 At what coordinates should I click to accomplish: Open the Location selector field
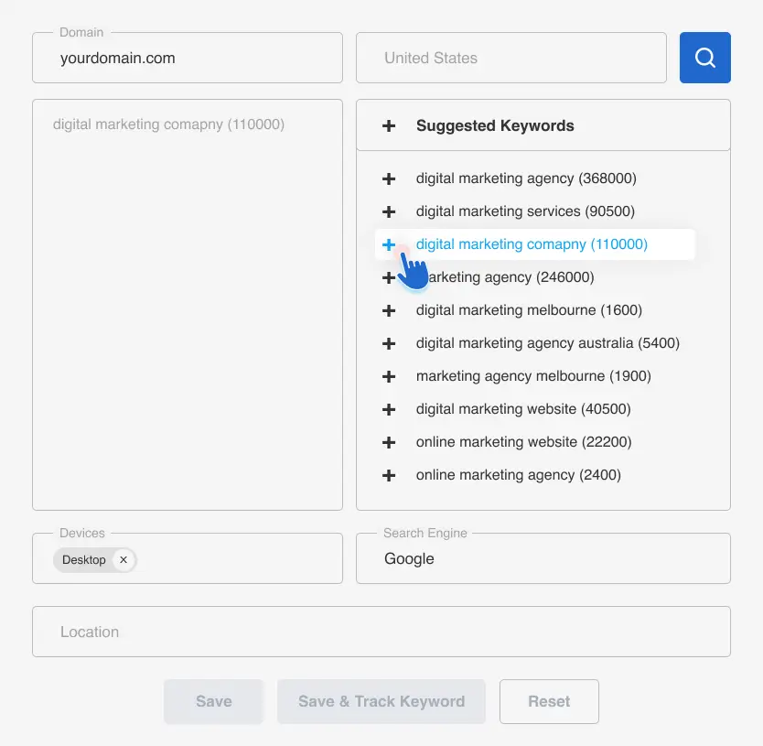point(381,631)
